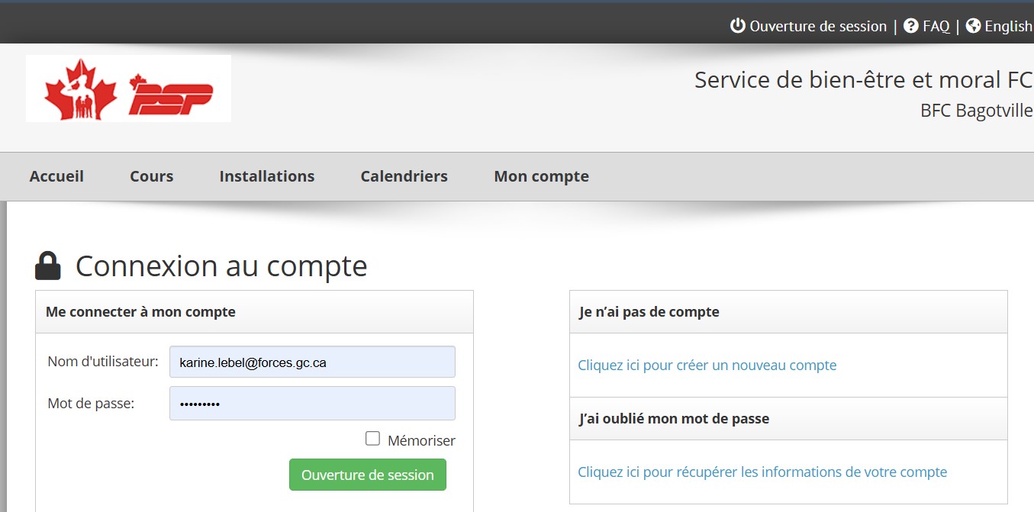Click the padlock icon beside Connexion au compte
This screenshot has width=1034, height=512.
[x=48, y=266]
